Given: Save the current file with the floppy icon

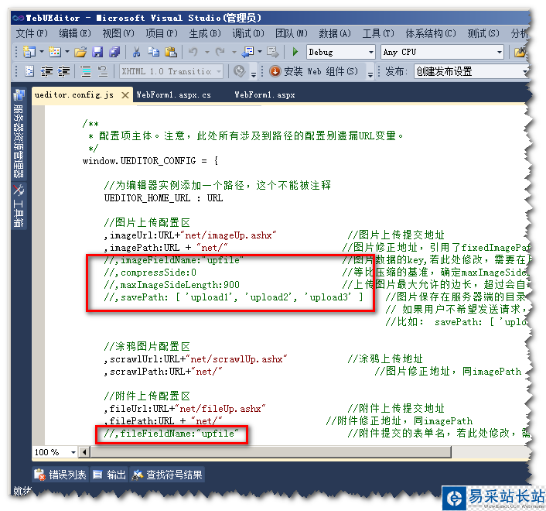Looking at the screenshot, I should (x=97, y=53).
